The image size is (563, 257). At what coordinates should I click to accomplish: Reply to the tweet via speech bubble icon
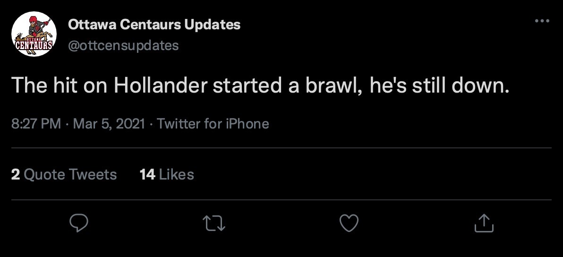[x=79, y=223]
